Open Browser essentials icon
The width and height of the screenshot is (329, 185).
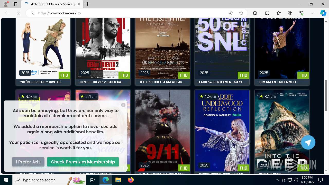coord(301,13)
